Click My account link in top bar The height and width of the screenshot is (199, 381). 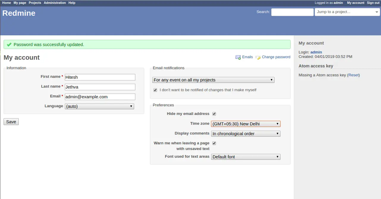pos(356,3)
